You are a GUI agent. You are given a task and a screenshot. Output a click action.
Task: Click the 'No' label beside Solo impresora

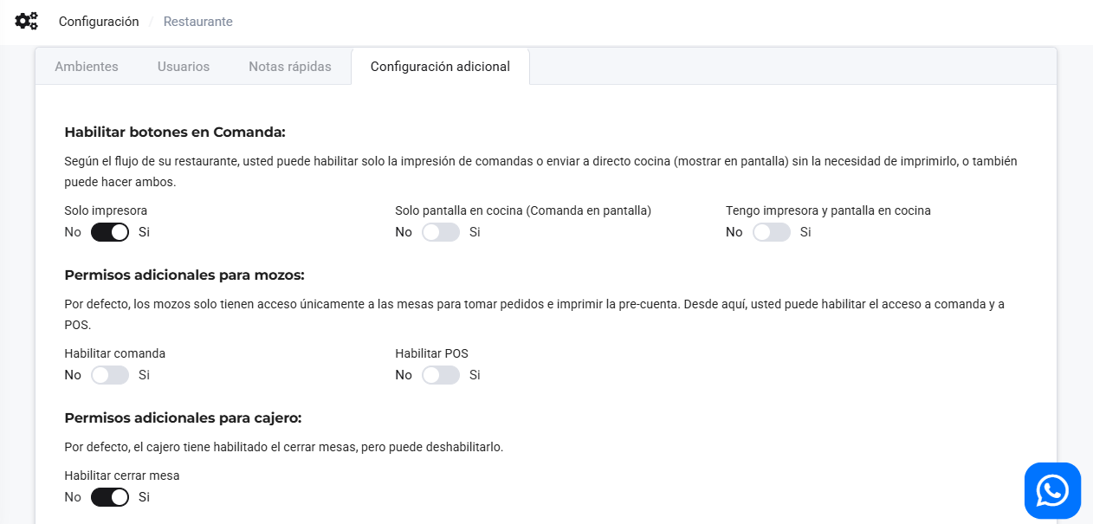point(73,232)
